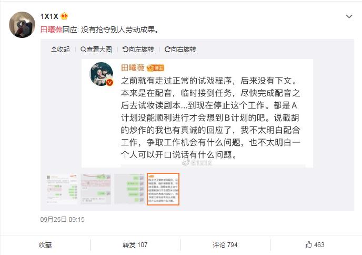This screenshot has height=255, width=362.
Task: Click 收藏 to favorite the post
Action: click(45, 245)
